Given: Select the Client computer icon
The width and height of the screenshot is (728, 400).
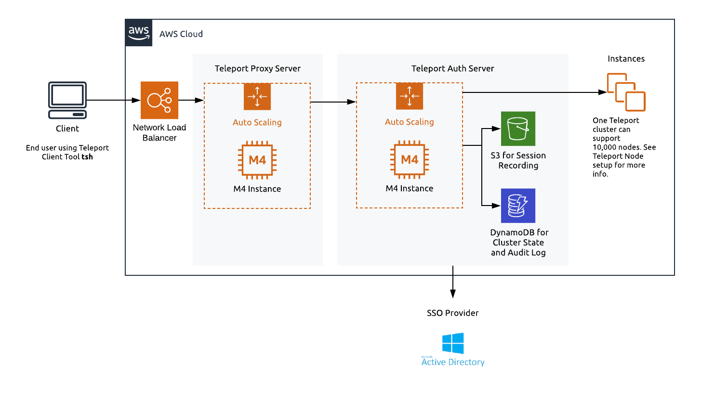Looking at the screenshot, I should pos(67,100).
